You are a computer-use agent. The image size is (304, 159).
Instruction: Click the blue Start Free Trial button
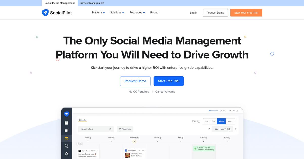169,81
